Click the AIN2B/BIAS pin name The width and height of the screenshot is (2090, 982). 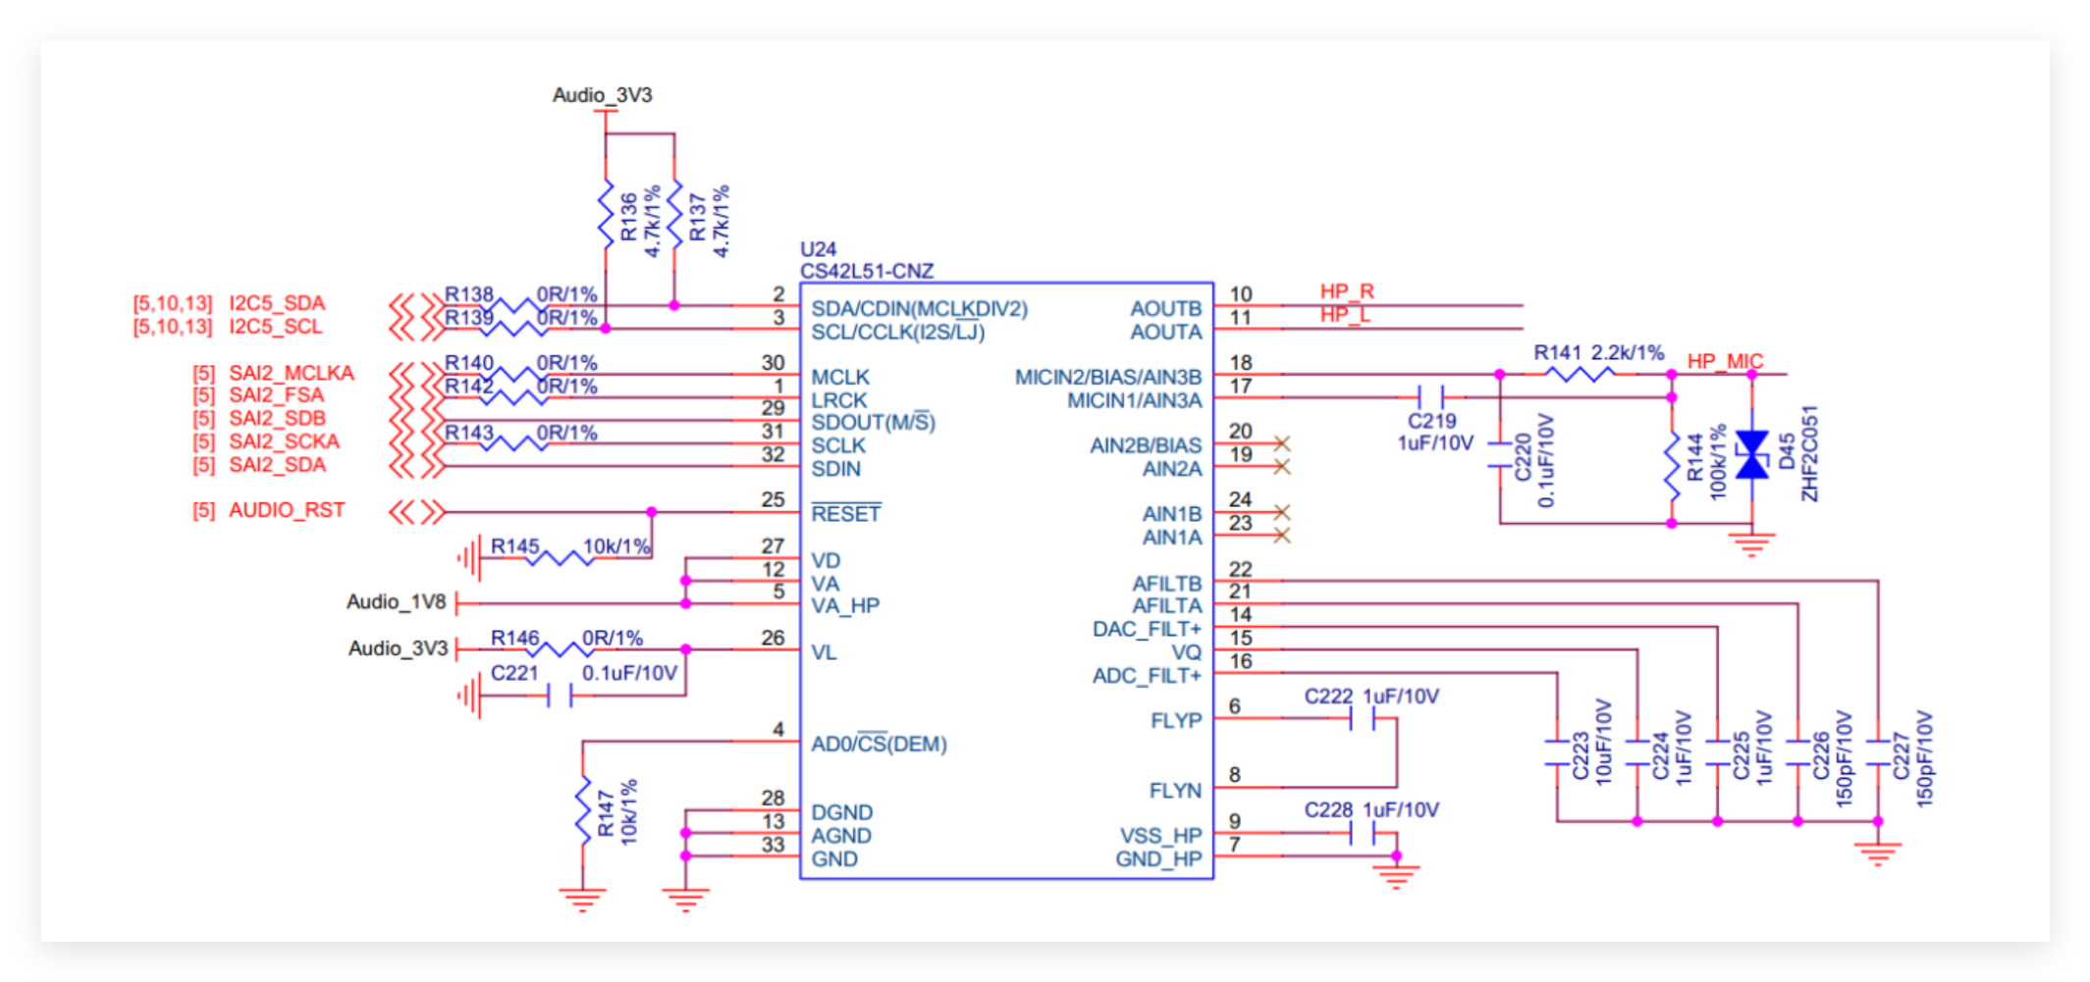click(x=1146, y=446)
